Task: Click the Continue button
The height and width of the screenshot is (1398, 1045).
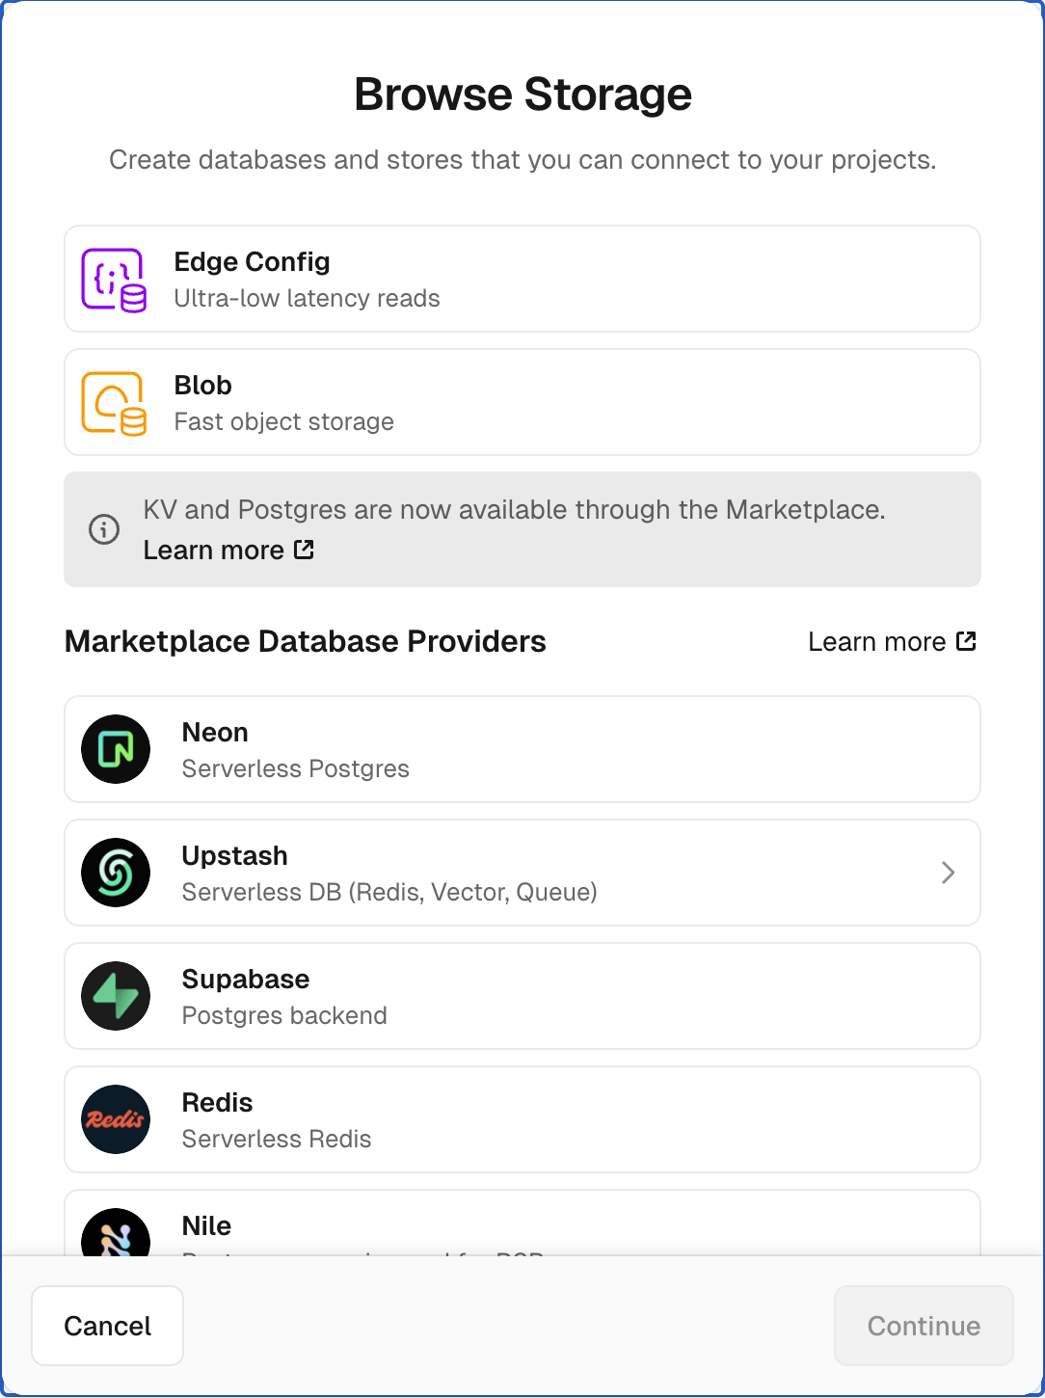Action: 924,1326
